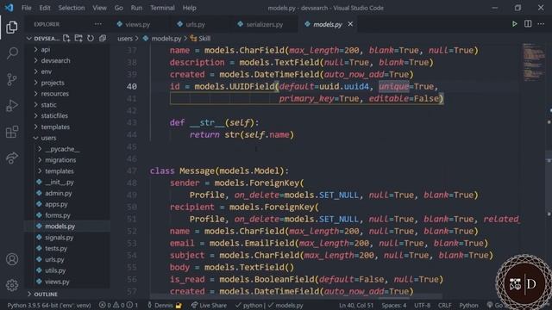Click line number 47 in the gutter
Image resolution: width=552 pixels, height=310 pixels.
[132, 170]
